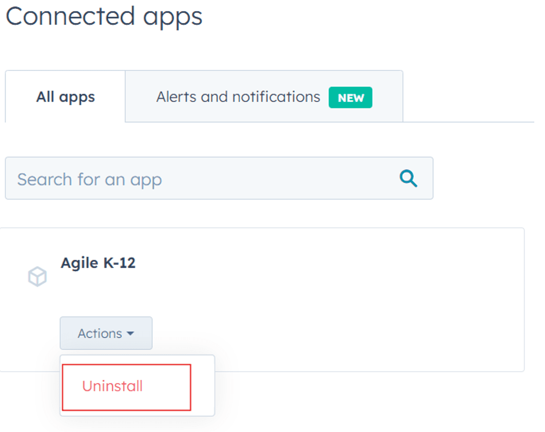Image resolution: width=545 pixels, height=432 pixels.
Task: Click inside the Search for an app field
Action: 187,178
